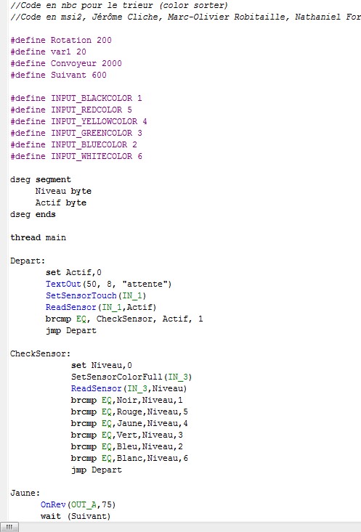Click the 'brcmp EQ,Rouge,Niveau,5' line
361x532 pixels.
tap(129, 412)
